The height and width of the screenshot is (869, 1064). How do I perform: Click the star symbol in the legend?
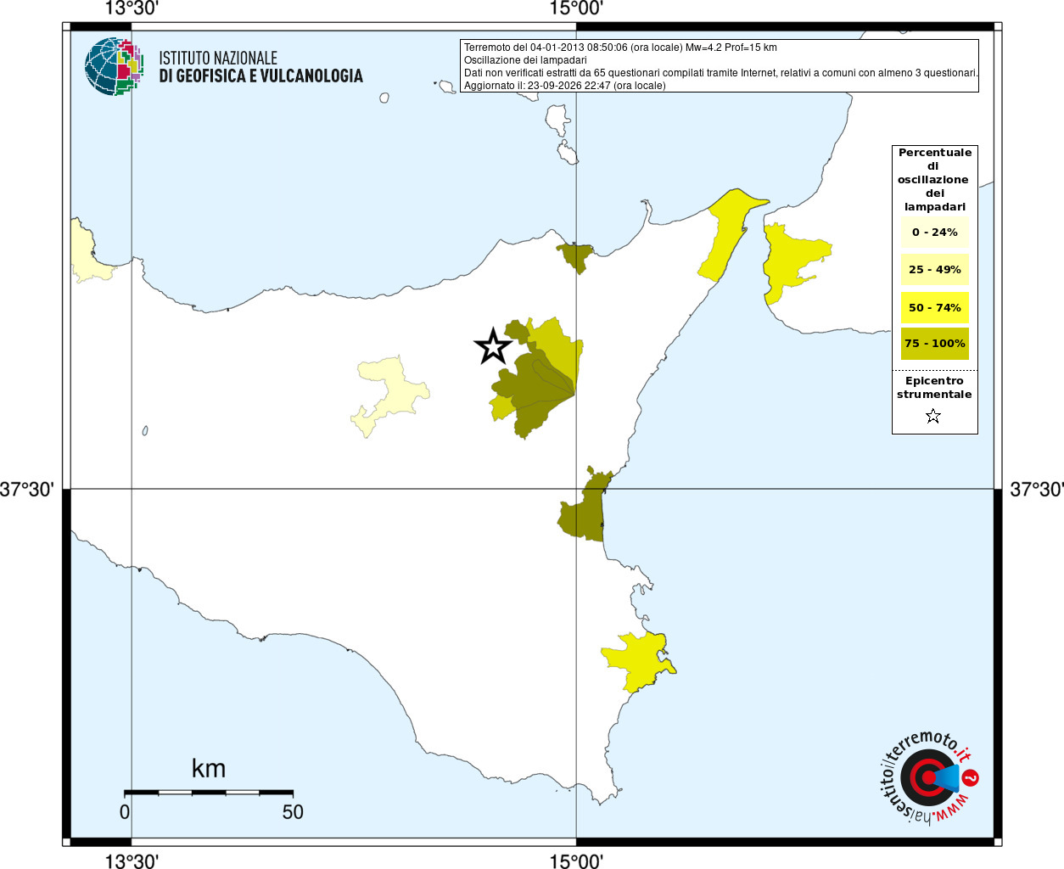coord(933,416)
